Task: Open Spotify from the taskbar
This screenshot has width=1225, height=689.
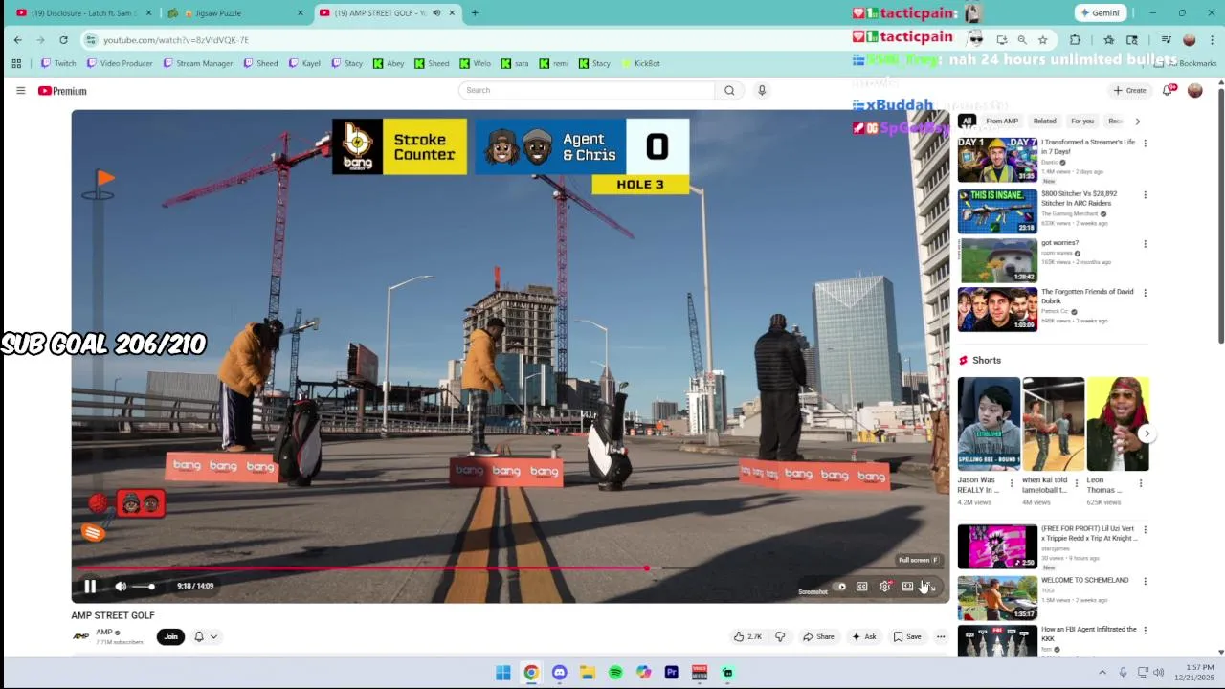Action: pyautogui.click(x=615, y=673)
